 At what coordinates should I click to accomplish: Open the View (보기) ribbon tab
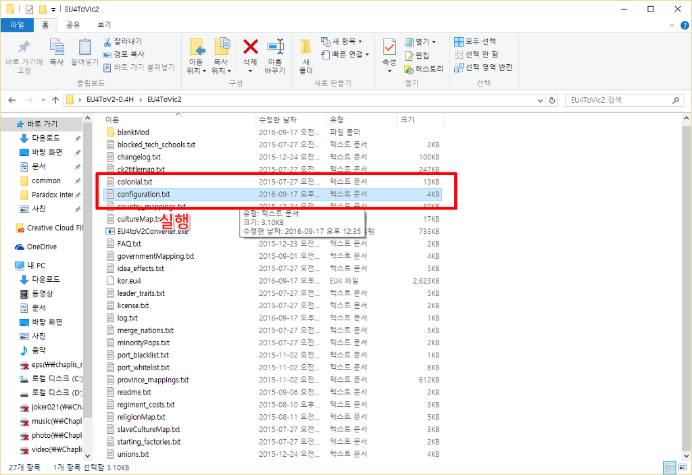click(x=104, y=25)
